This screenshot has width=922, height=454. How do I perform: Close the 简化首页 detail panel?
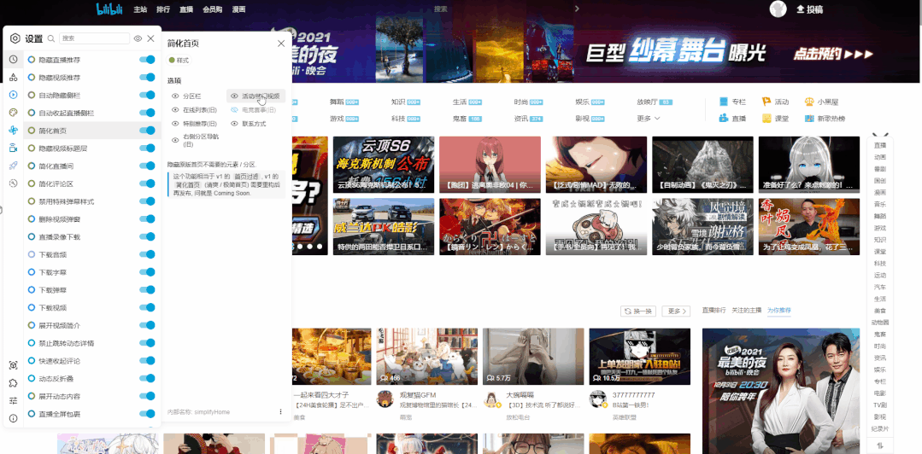click(281, 44)
